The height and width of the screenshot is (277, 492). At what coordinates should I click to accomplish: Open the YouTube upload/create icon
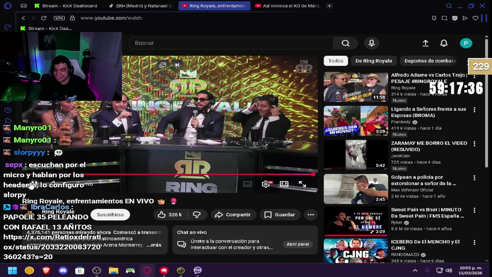click(x=426, y=43)
